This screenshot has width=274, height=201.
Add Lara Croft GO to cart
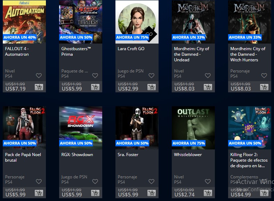[x=152, y=87]
